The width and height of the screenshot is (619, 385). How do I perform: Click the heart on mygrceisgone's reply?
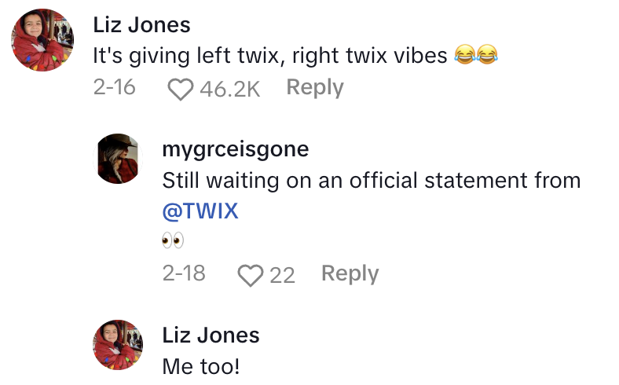coord(250,275)
